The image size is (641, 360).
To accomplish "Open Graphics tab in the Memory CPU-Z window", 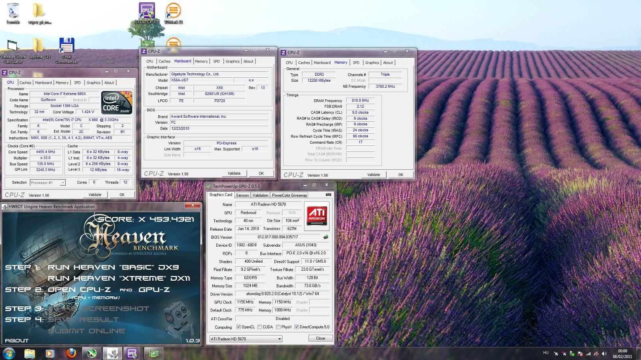I will 372,63.
